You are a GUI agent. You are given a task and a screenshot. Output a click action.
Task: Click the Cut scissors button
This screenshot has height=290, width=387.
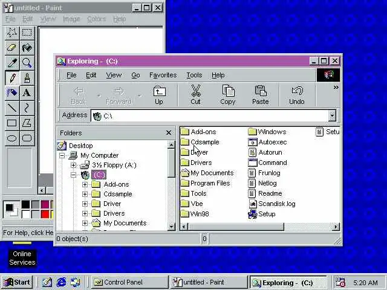196,95
